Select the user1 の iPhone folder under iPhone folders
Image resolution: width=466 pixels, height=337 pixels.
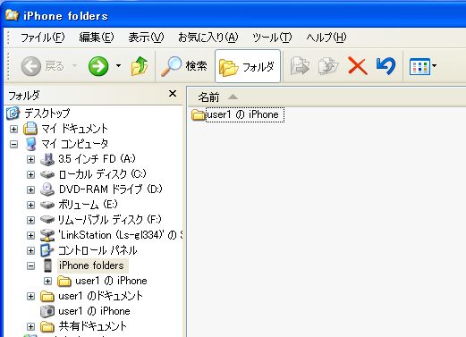[x=111, y=281]
